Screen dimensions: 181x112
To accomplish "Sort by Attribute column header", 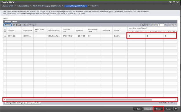I will 107,30.
